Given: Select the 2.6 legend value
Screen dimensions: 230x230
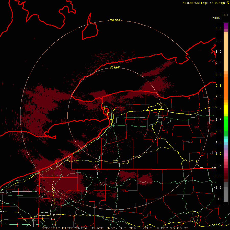Looking at the screenshot, I should tap(218, 131).
